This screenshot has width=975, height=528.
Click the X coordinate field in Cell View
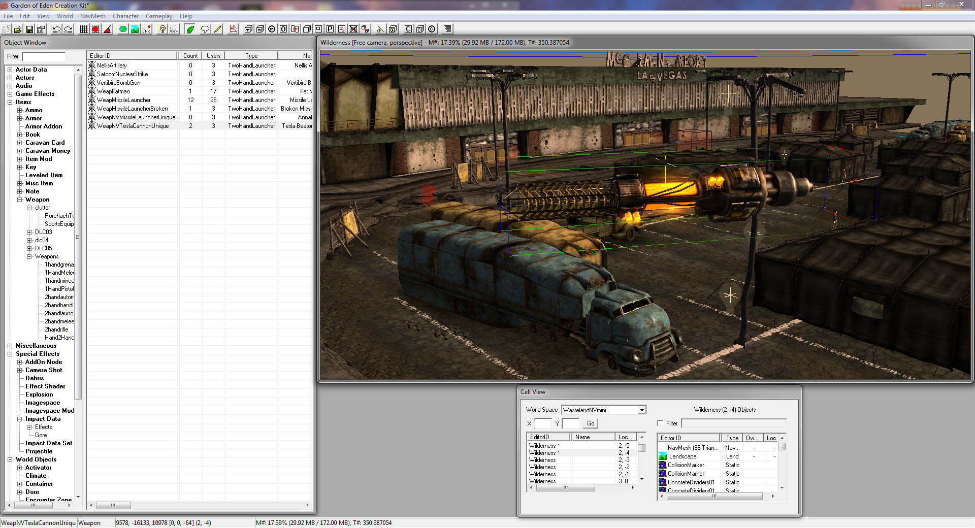point(543,423)
